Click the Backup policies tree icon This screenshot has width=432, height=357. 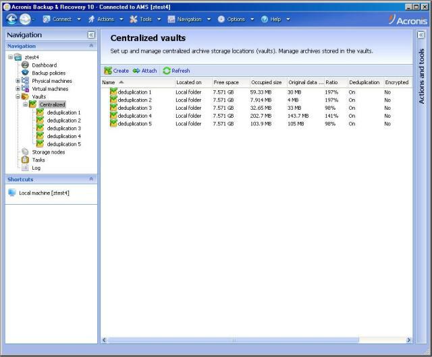[25, 73]
